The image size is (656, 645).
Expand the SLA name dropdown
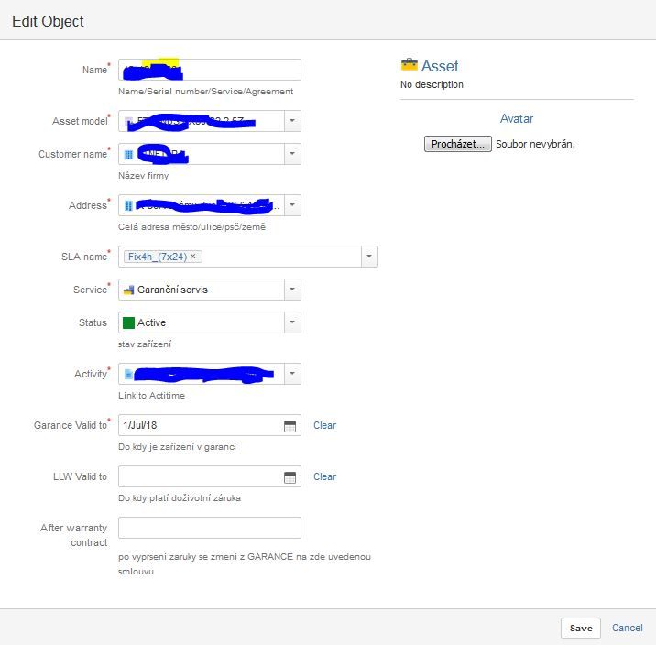(369, 257)
